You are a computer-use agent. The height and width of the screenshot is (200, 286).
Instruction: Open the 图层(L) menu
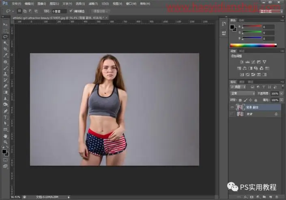coord(54,4)
